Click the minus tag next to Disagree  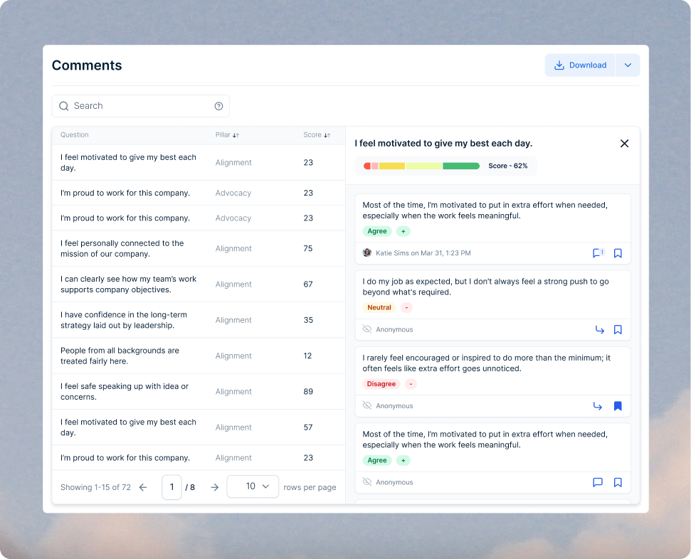[x=411, y=384]
